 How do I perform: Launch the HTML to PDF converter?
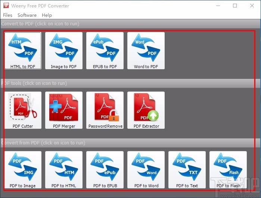[x=23, y=51]
